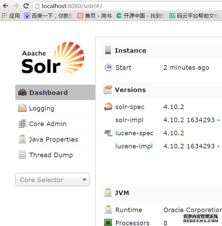The height and width of the screenshot is (226, 222).
Task: Click the Thread Dump stack icon
Action: tap(22, 155)
